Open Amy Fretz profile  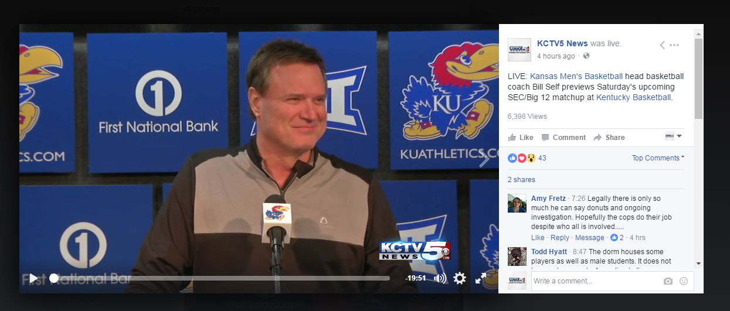point(549,199)
